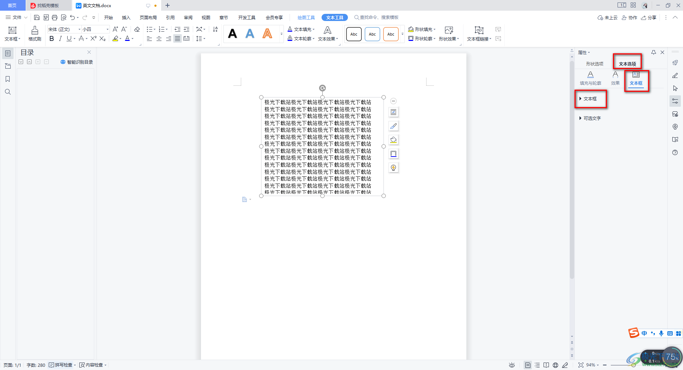Click distributed alignment icon
683x370 pixels.
point(186,38)
